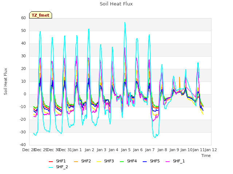Viewport: 233px width, 174px height.
Task: Select the SHF3 legend label
Action: pos(109,161)
